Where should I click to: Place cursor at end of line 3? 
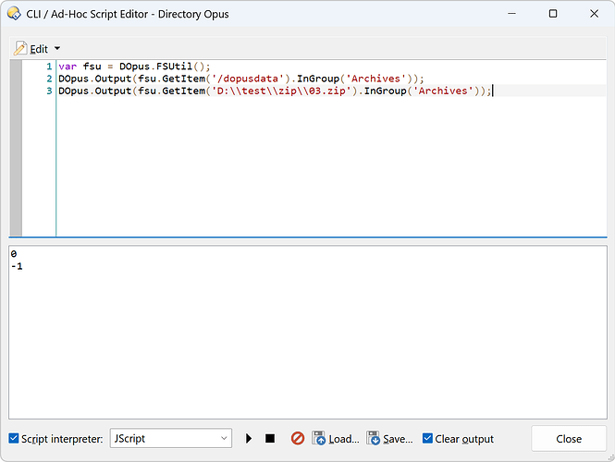pyautogui.click(x=493, y=91)
